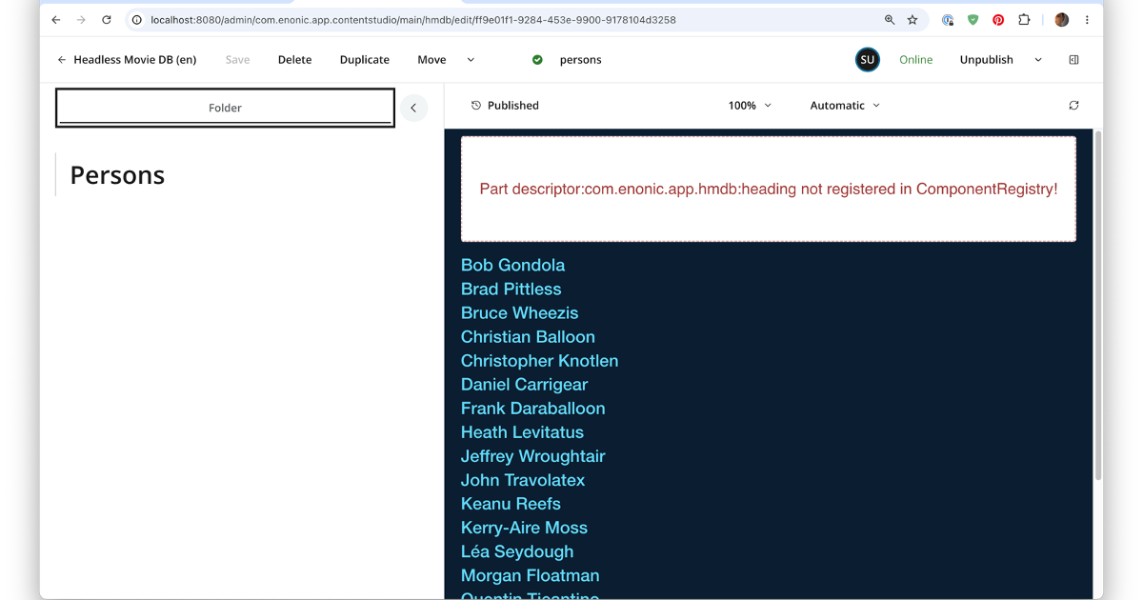Click the Folder content type field
Screen dimensions: 1143x600
(225, 108)
